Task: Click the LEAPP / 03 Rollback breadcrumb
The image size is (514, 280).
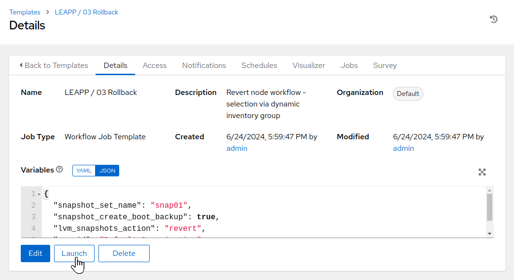Action: [x=86, y=12]
